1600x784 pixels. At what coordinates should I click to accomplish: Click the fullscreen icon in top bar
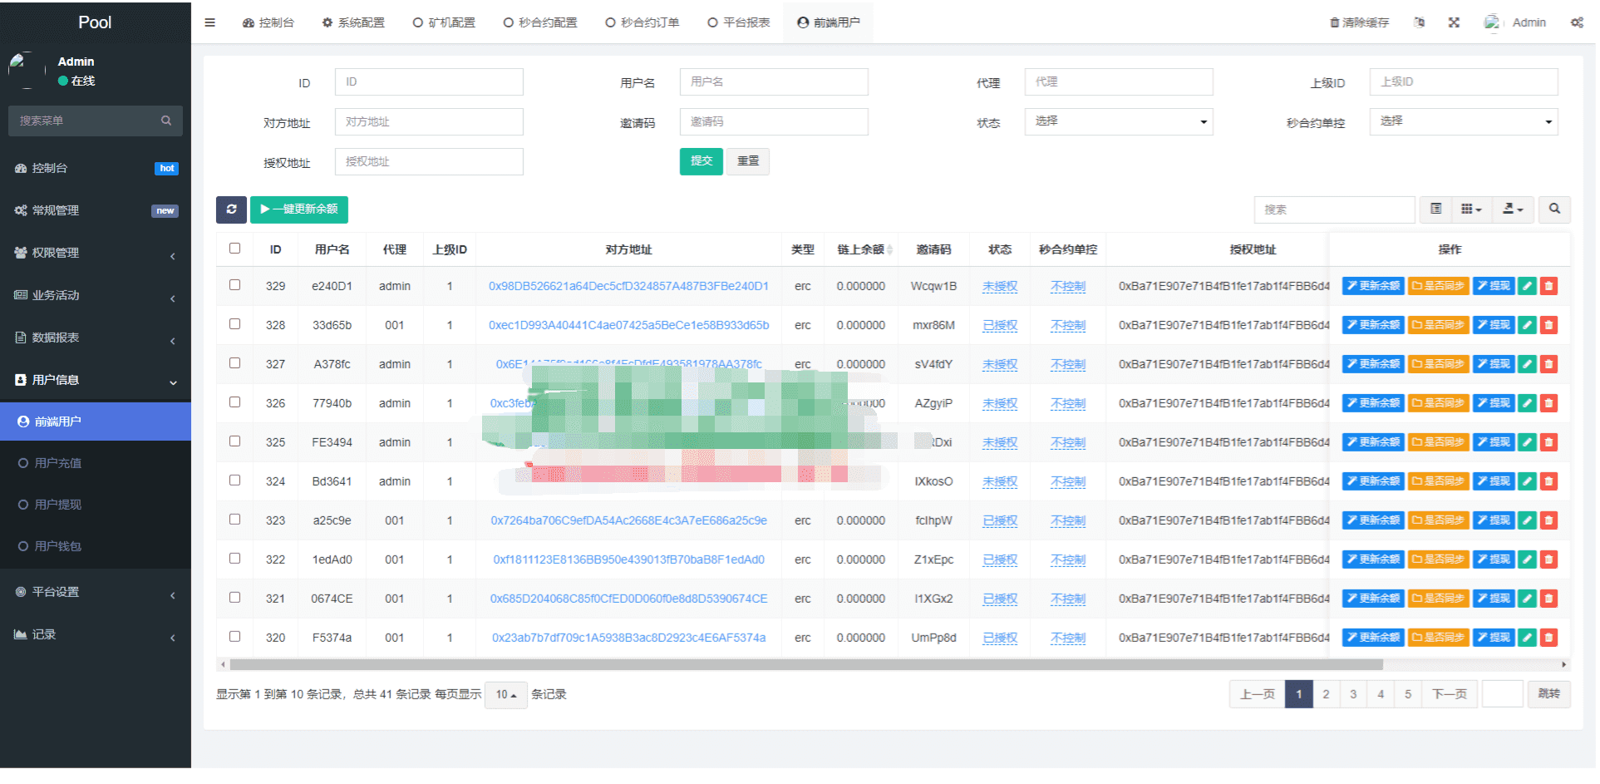click(x=1454, y=22)
